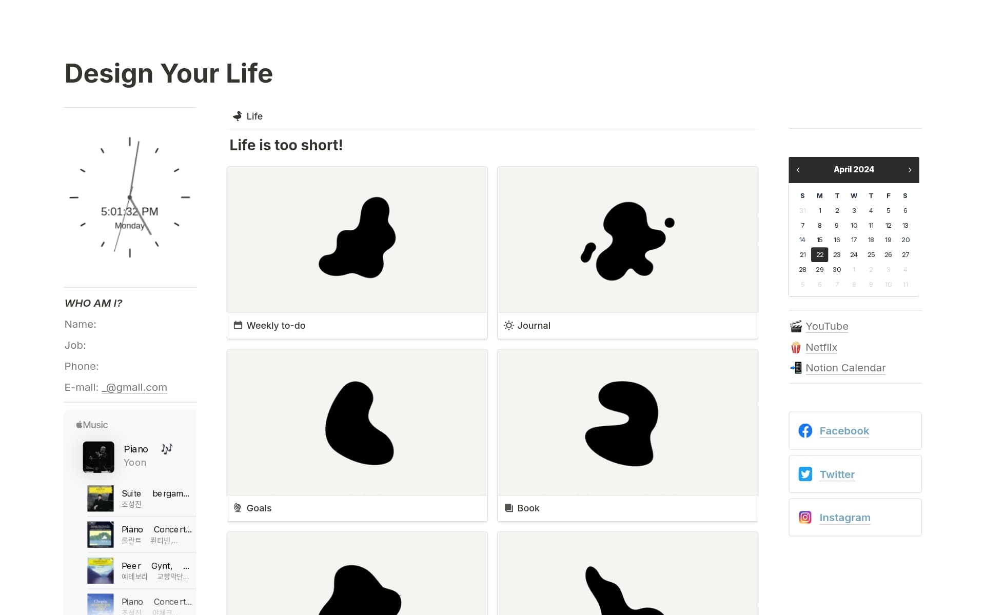Screen dimensions: 985x615
Task: Click the _@gmail.com email link
Action: tap(134, 387)
